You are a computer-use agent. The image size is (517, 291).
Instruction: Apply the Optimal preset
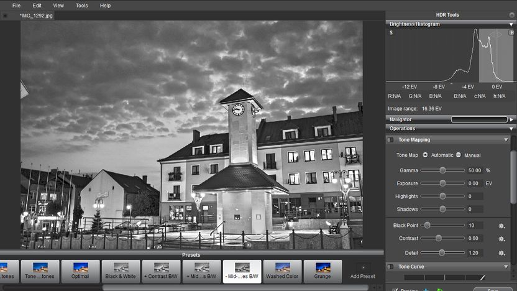(80, 272)
